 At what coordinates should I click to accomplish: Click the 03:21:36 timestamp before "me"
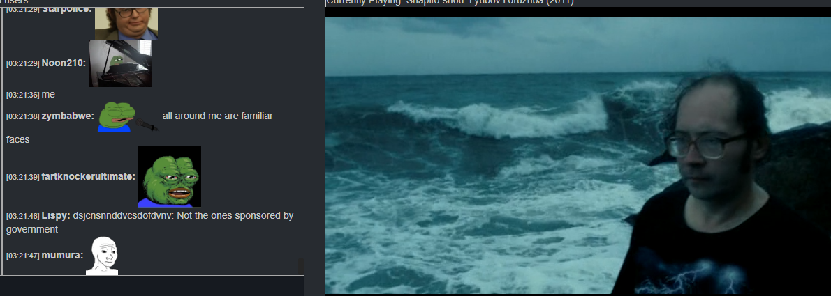pyautogui.click(x=23, y=95)
